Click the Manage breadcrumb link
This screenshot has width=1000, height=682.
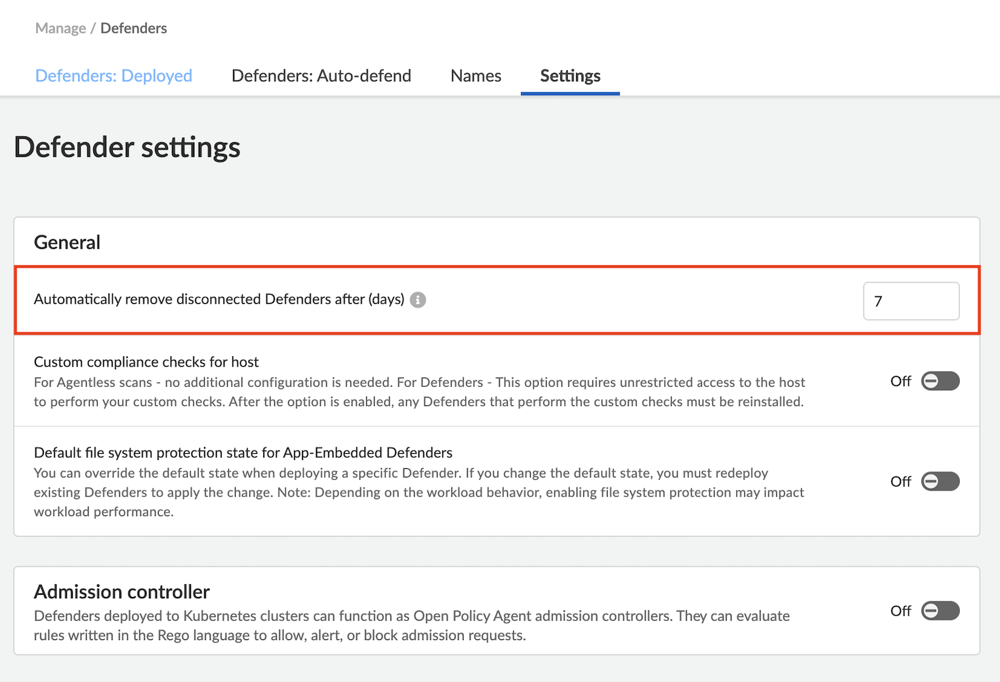[60, 28]
